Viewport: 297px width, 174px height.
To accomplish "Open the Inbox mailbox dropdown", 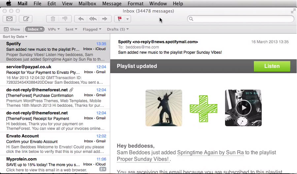I will [35, 29].
